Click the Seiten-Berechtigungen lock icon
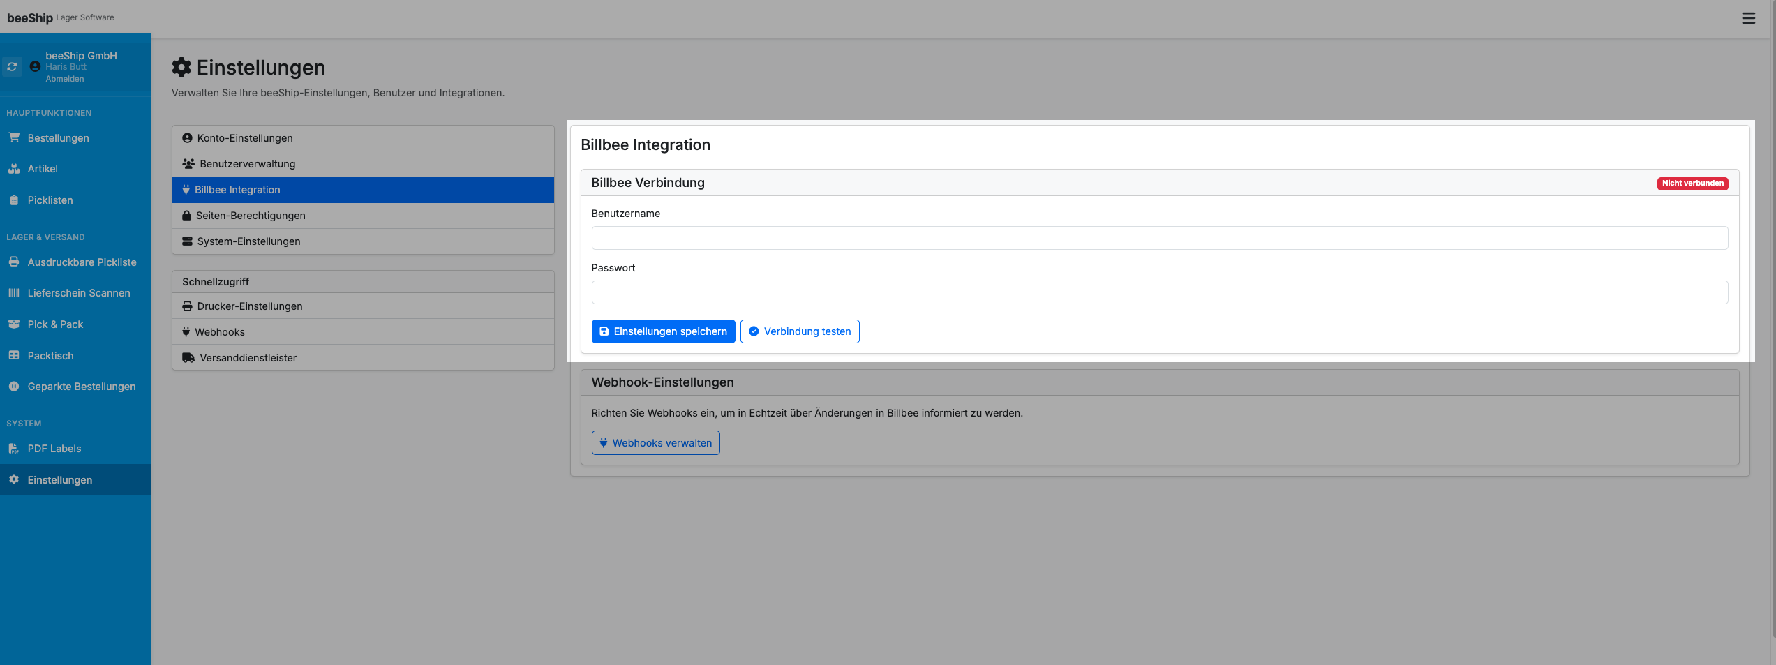 (186, 216)
